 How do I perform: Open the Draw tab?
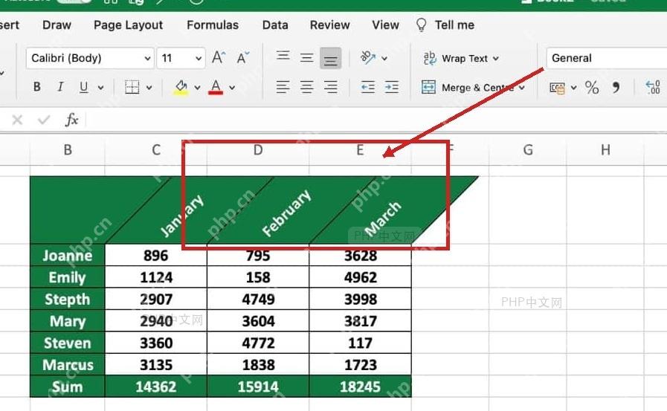[x=57, y=25]
